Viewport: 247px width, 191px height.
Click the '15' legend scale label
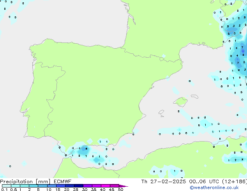(x=58, y=189)
